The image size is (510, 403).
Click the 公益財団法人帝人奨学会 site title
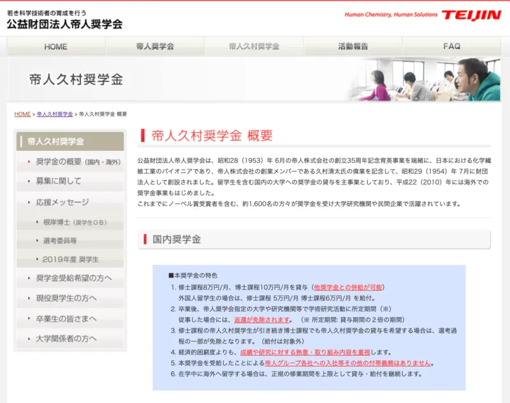[64, 24]
